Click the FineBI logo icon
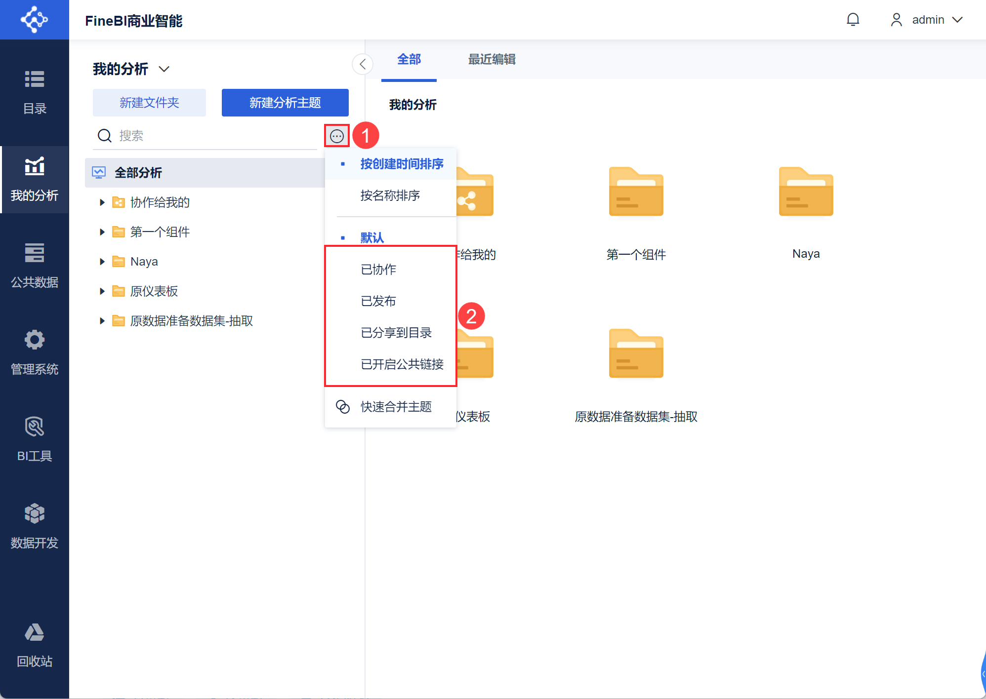Viewport: 986px width, 699px height. [x=34, y=20]
